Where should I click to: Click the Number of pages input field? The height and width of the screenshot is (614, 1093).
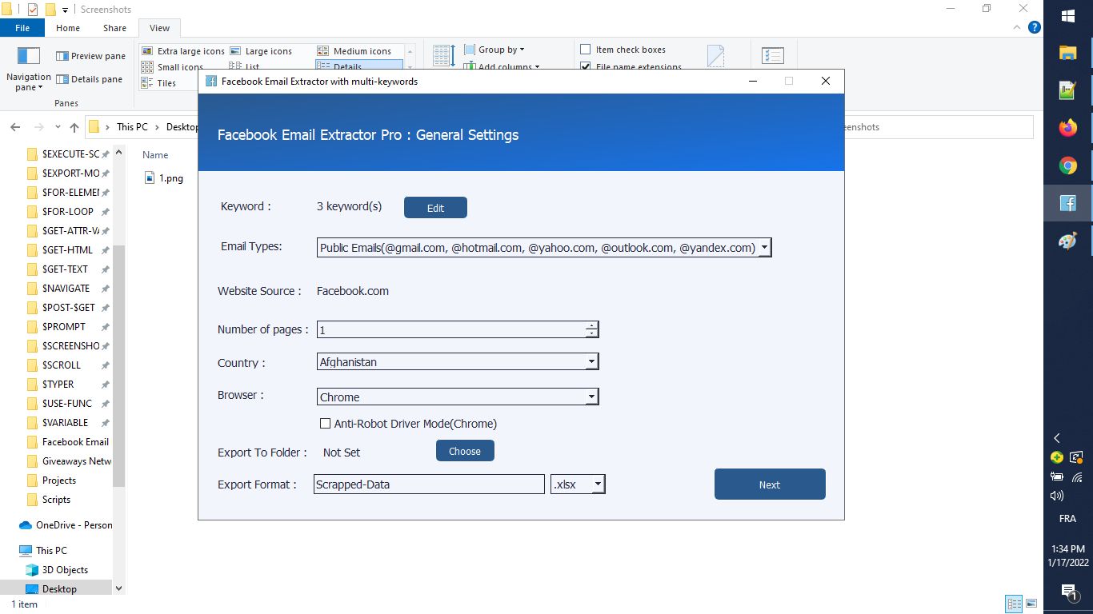click(451, 329)
